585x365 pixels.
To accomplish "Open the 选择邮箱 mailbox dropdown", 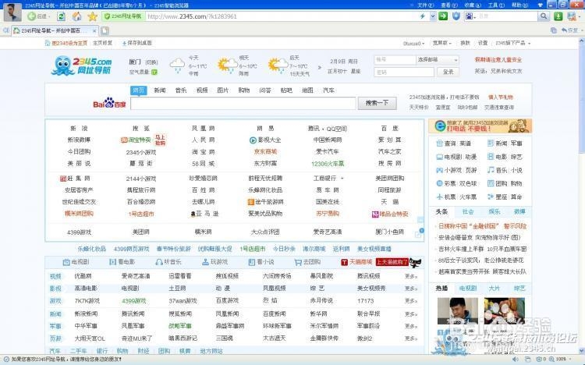I will (438, 60).
